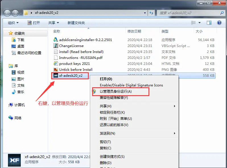Open recent locations dropdown beside Forward button

point(21,13)
